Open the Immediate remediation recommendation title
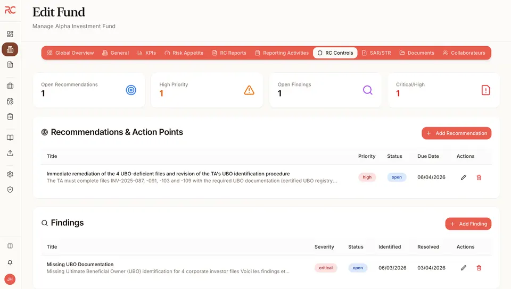This screenshot has height=289, width=511. point(168,174)
